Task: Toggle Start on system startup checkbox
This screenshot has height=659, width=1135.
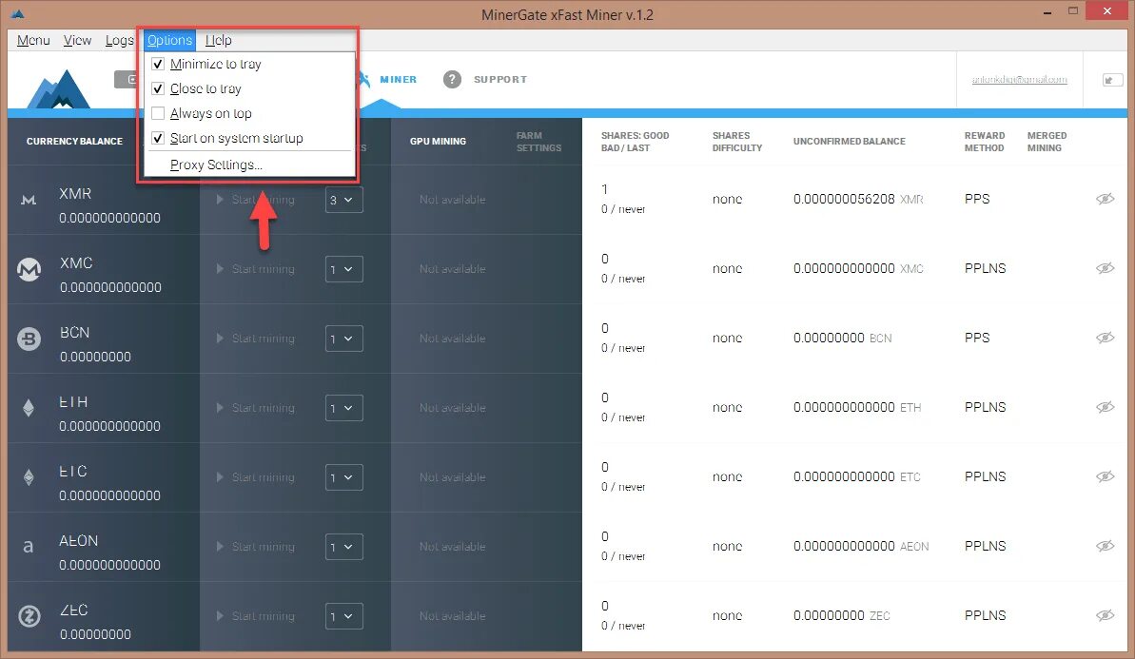Action: click(158, 138)
